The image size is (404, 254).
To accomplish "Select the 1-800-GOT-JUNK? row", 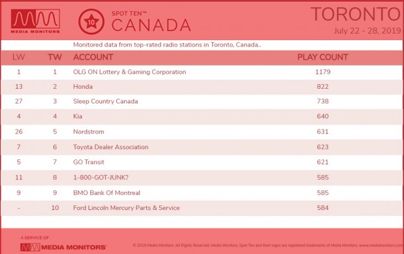I will tap(202, 178).
